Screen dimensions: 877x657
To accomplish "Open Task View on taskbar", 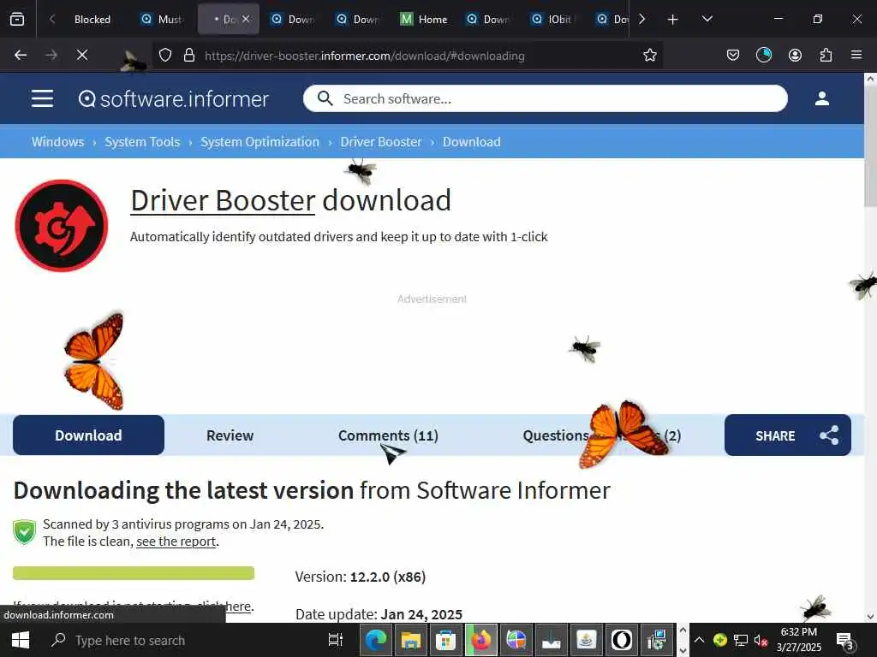I will (335, 640).
